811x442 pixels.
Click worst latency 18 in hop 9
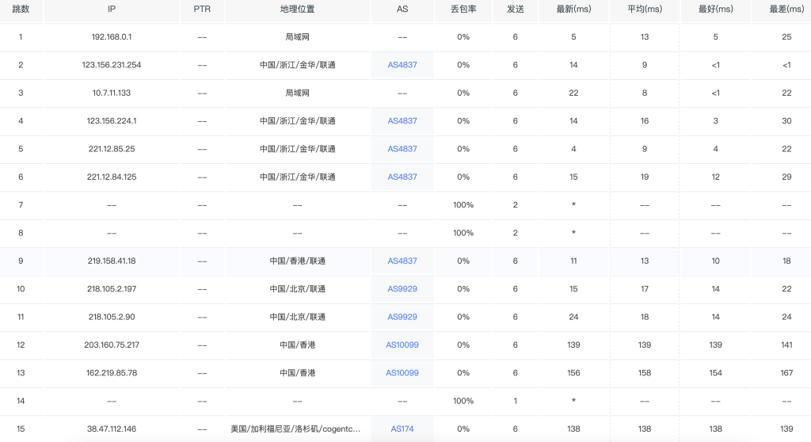point(786,261)
